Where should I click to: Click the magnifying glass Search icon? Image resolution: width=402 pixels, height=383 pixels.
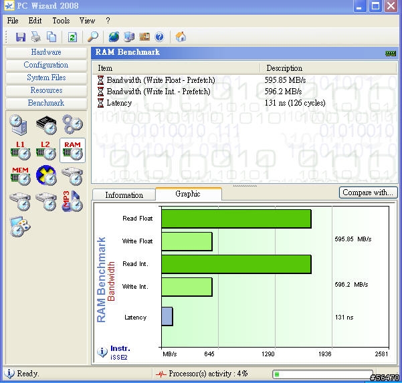click(93, 37)
